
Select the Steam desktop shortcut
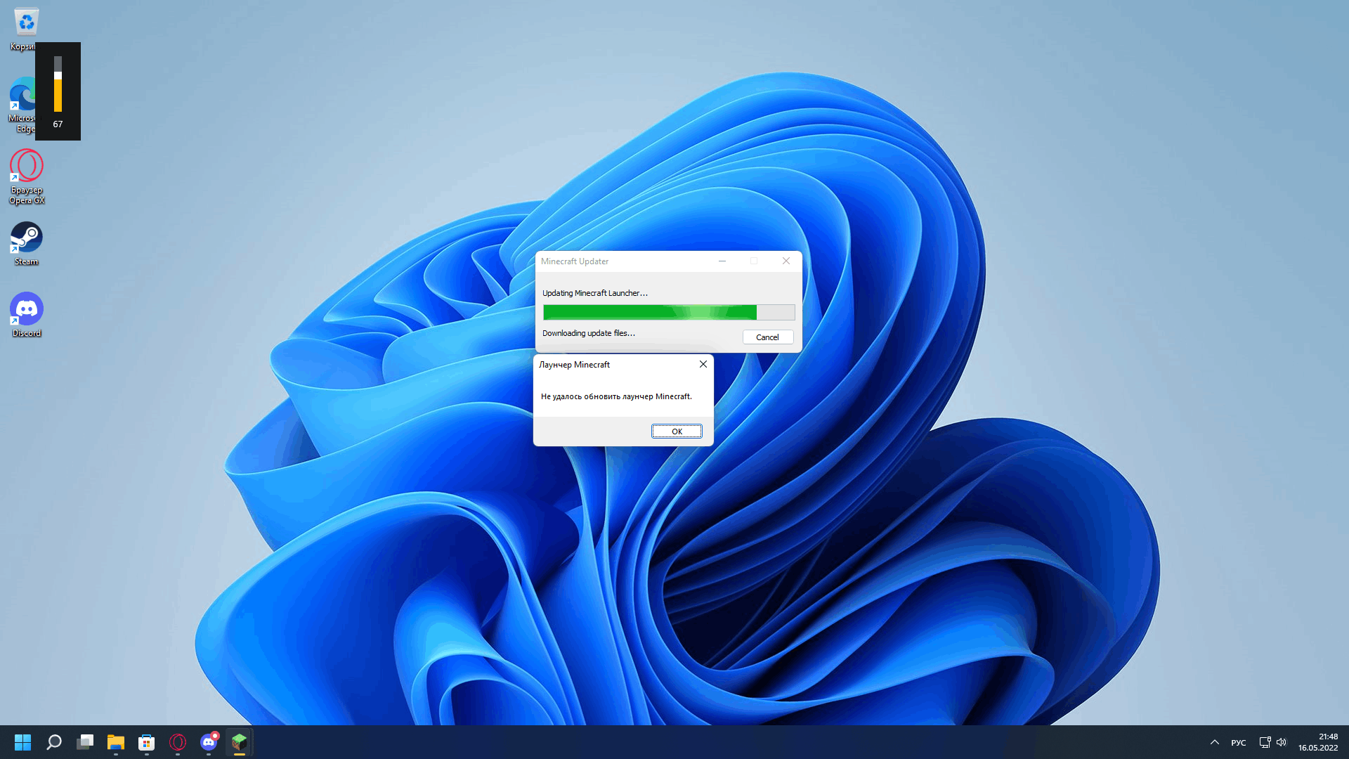click(x=27, y=244)
